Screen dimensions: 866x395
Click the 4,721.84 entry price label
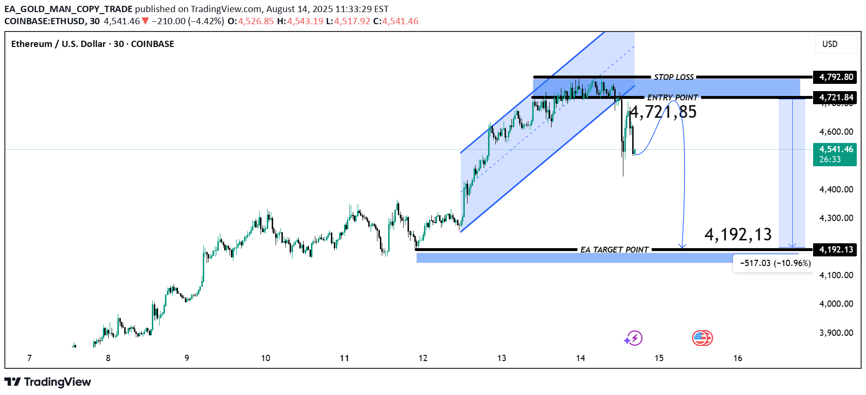[x=835, y=97]
